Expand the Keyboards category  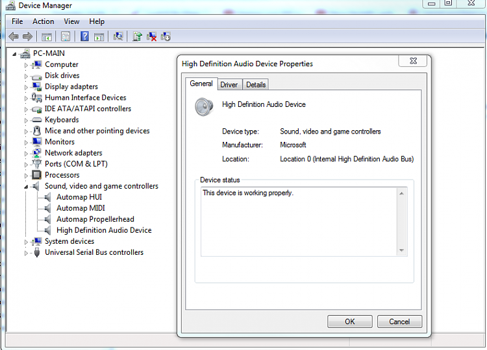point(26,121)
